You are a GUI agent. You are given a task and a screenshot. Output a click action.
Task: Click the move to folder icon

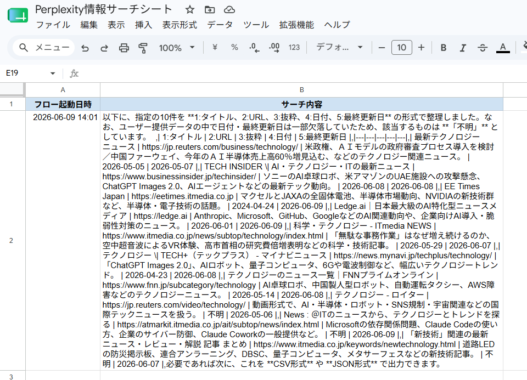[210, 10]
